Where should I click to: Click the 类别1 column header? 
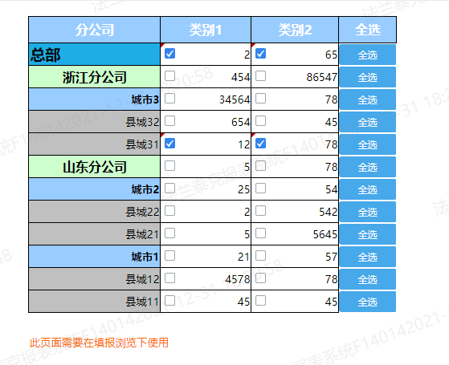[206, 30]
